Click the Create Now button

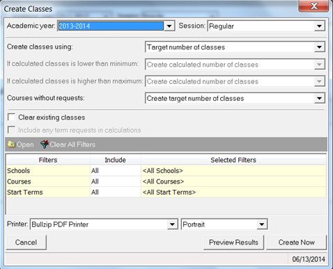click(x=296, y=243)
